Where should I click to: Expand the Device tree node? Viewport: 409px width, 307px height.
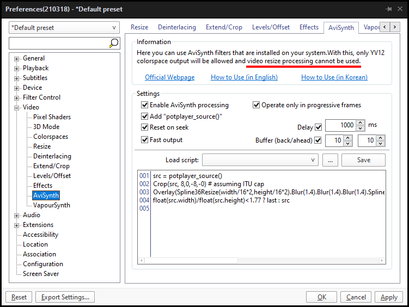pyautogui.click(x=16, y=88)
